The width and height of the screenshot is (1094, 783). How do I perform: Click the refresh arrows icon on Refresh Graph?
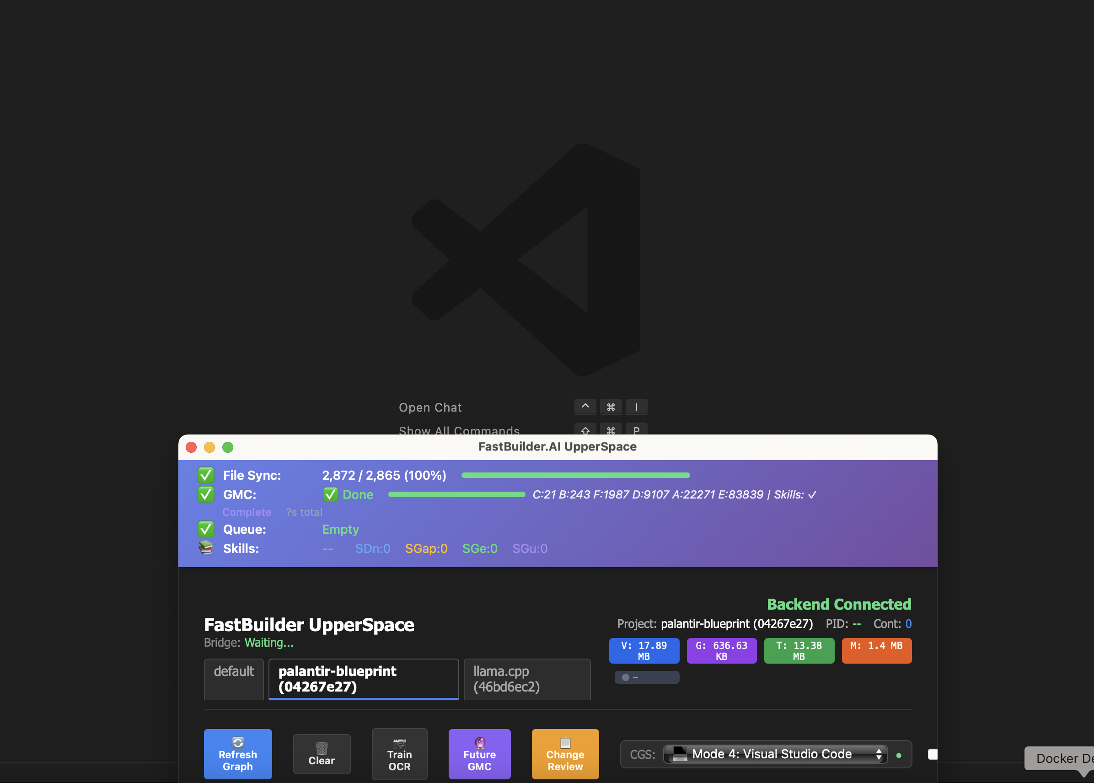(x=238, y=743)
